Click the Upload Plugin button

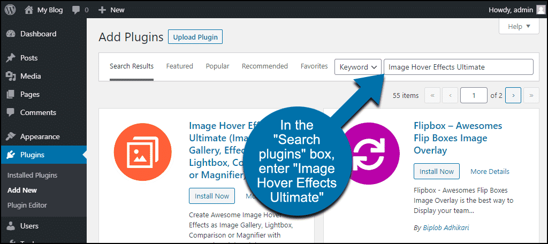195,37
